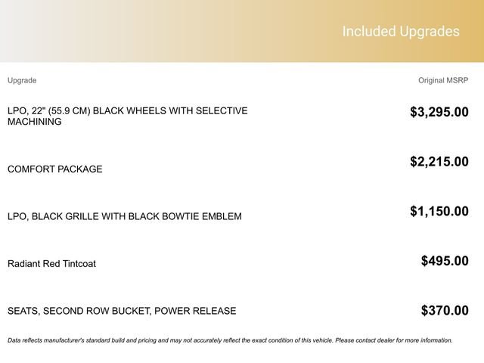The height and width of the screenshot is (363, 484).
Task: Select the Second Row Bucket Seats upgrade
Action: [x=122, y=311]
